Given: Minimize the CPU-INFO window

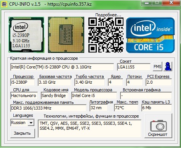Looking at the screenshot, I should (147, 3).
